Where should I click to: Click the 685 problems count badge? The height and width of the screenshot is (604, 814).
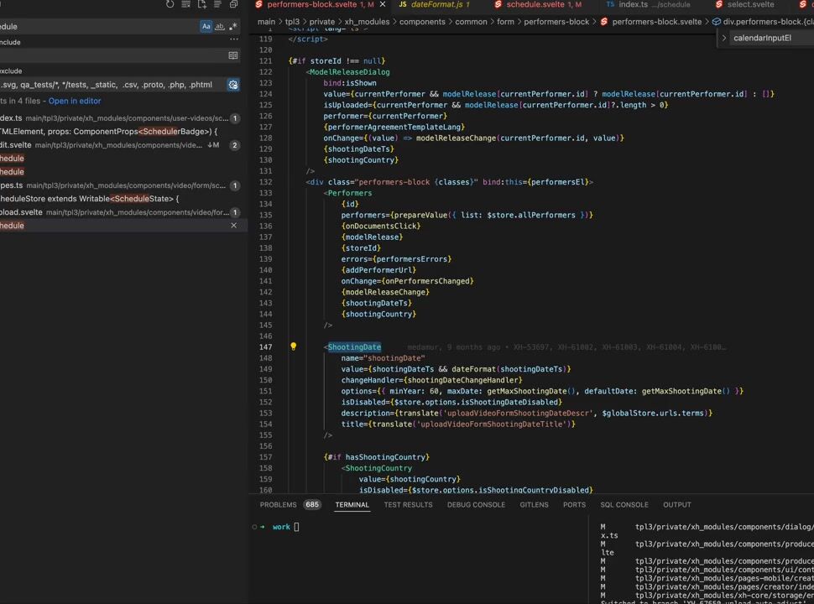tap(312, 505)
